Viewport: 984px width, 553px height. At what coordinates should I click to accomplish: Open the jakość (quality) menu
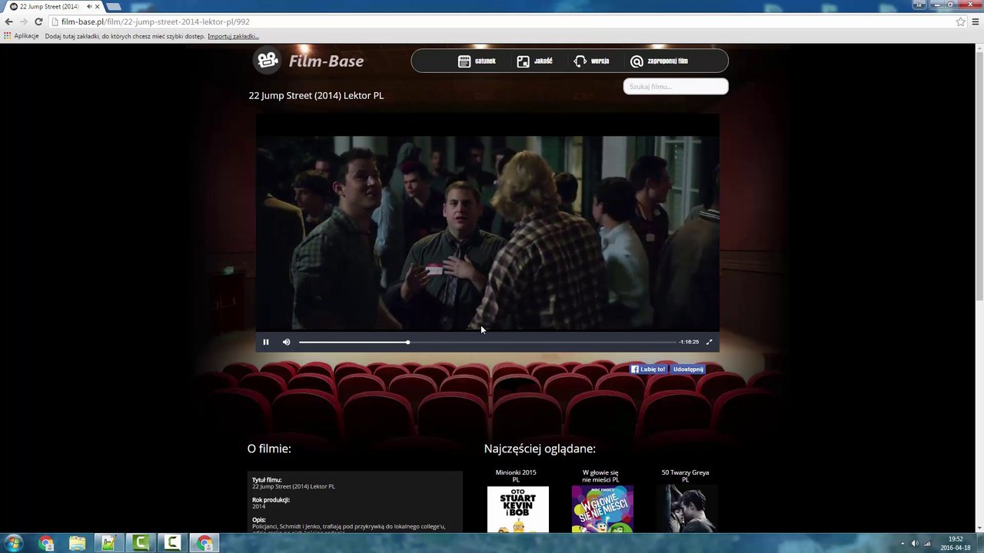(x=534, y=61)
